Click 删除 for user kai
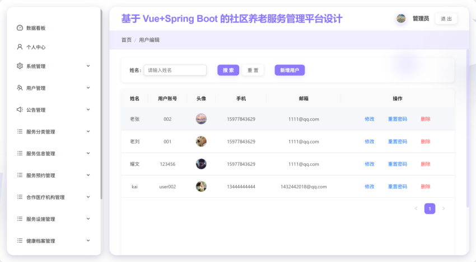This screenshot has width=476, height=262. (x=426, y=186)
